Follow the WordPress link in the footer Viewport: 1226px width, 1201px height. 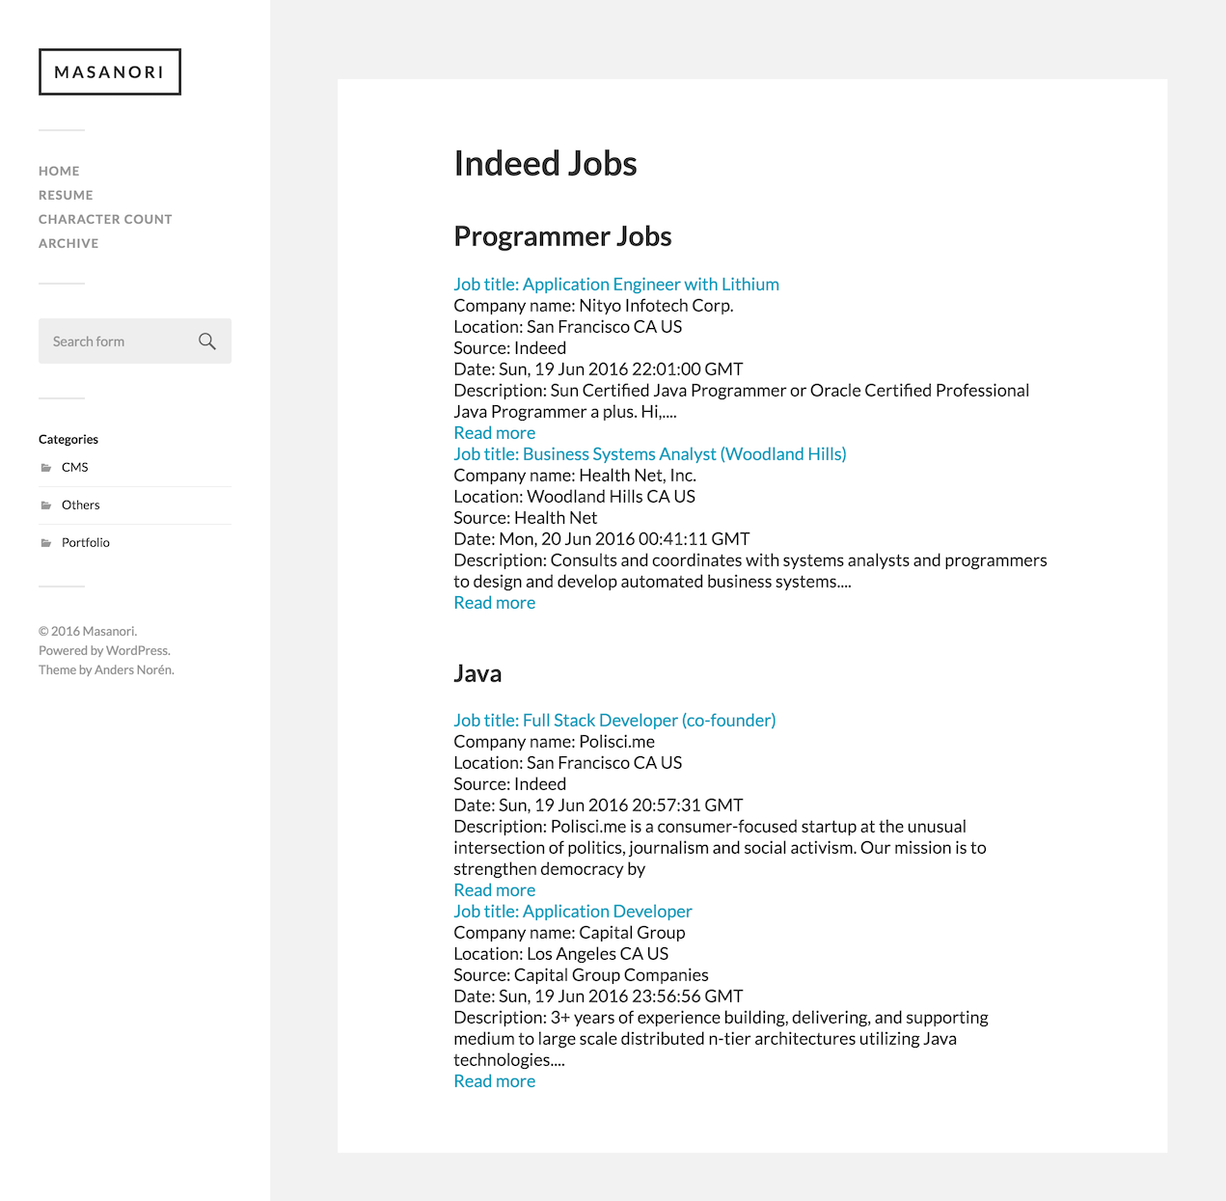click(x=137, y=650)
